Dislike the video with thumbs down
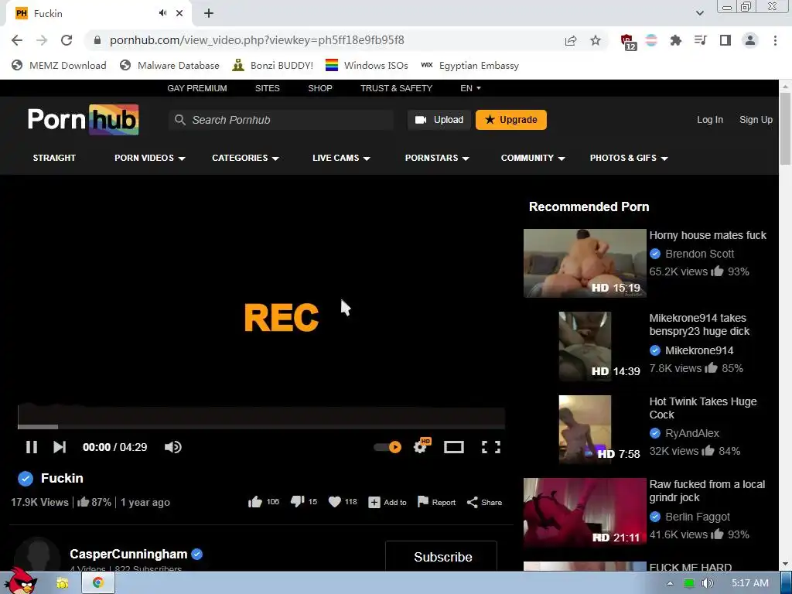Screen dimensions: 792x594 297,501
